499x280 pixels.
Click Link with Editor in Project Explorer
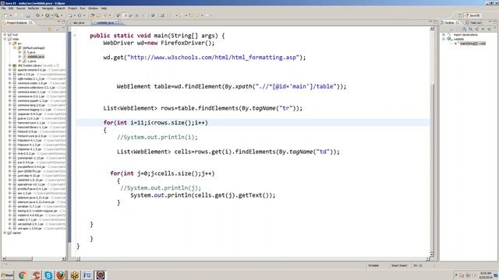click(50, 29)
